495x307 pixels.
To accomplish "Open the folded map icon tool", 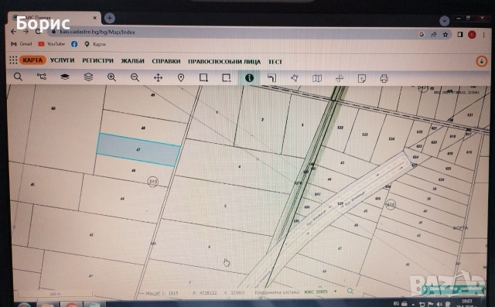I will 317,78.
